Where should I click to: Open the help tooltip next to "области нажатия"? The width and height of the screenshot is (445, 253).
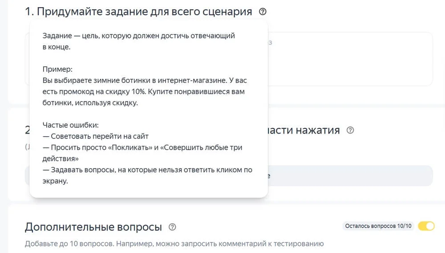(x=350, y=131)
